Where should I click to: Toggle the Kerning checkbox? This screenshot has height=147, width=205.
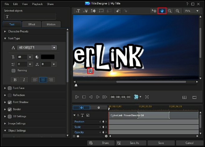pos(13,71)
